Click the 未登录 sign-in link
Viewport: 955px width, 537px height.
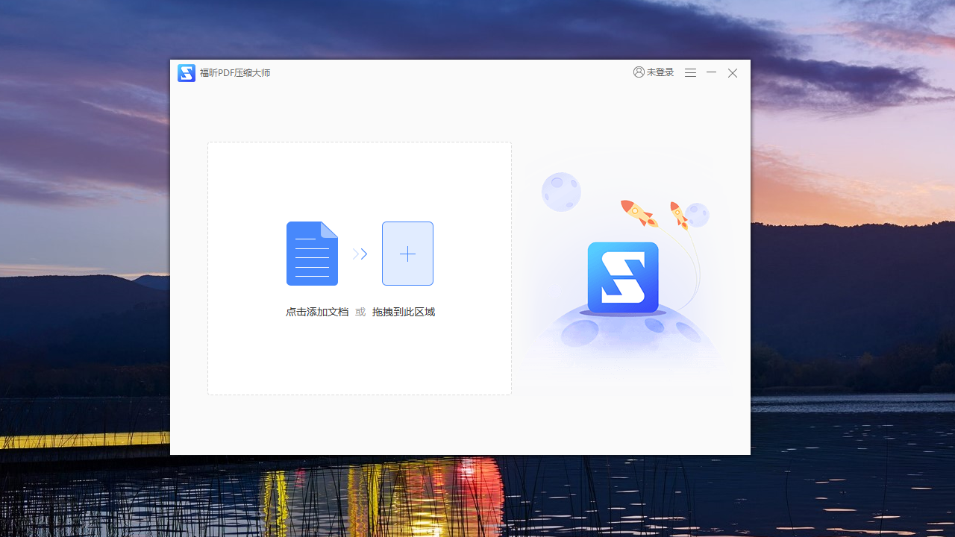tap(660, 72)
